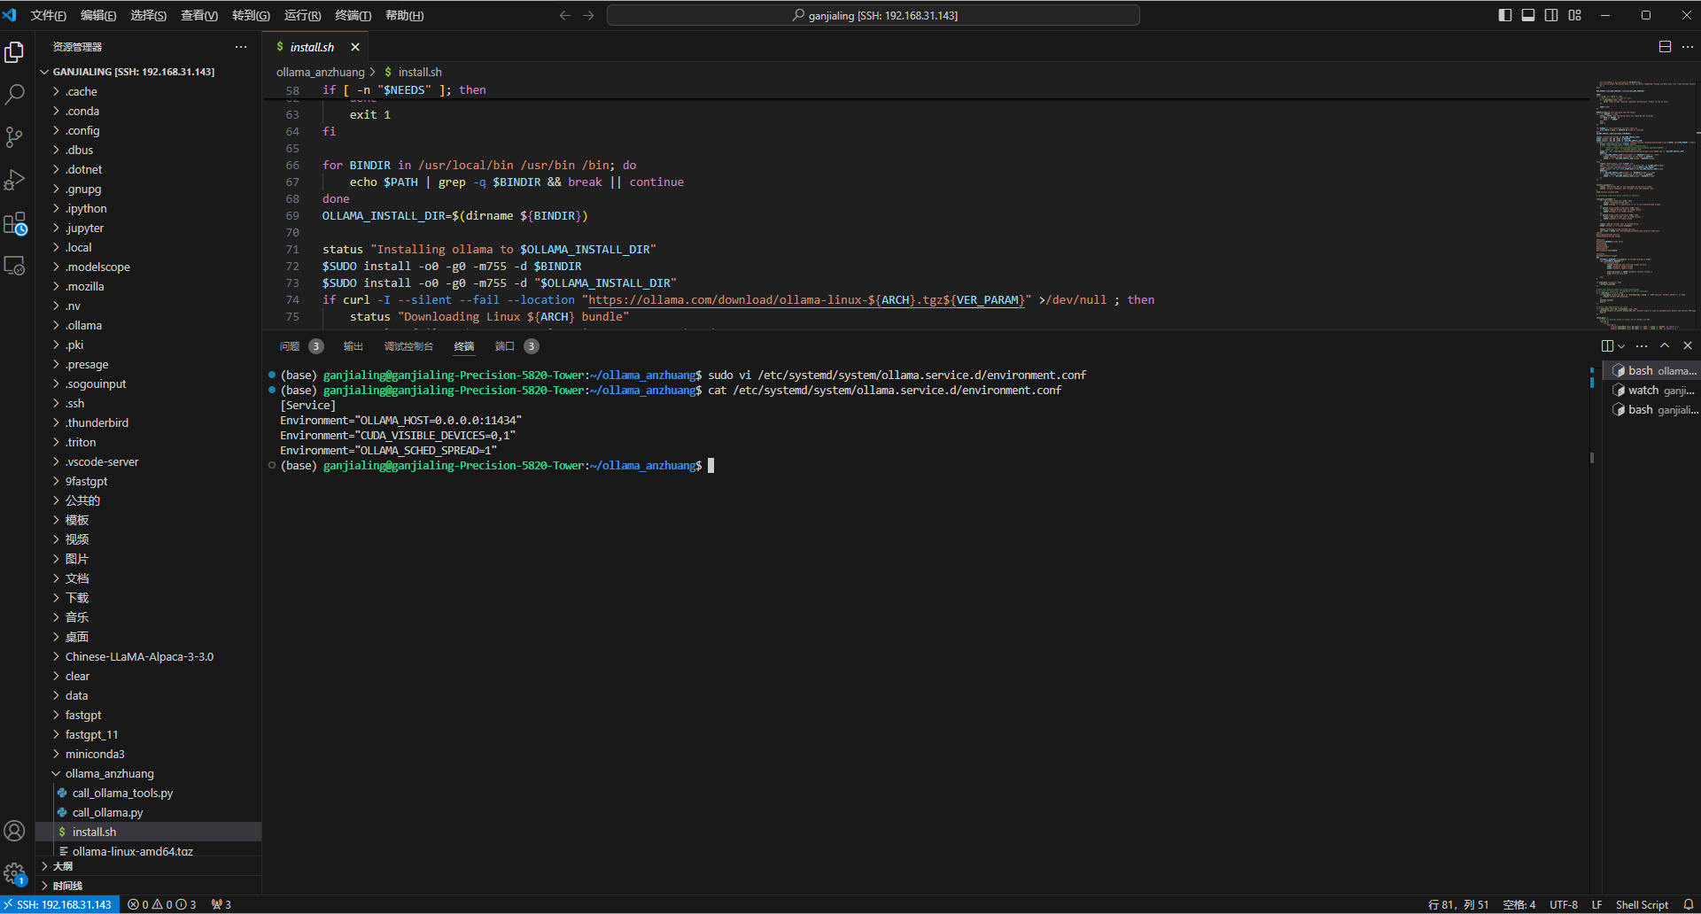Click ollama_anzhuang in the breadcrumb
The height and width of the screenshot is (914, 1701).
coord(320,72)
